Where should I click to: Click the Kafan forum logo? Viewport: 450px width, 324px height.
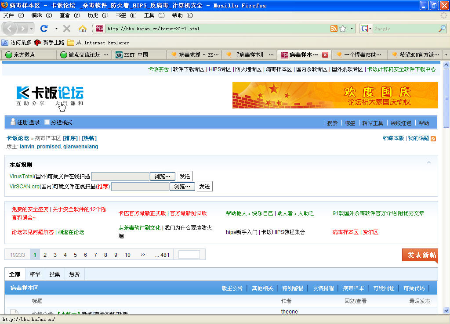coord(50,96)
